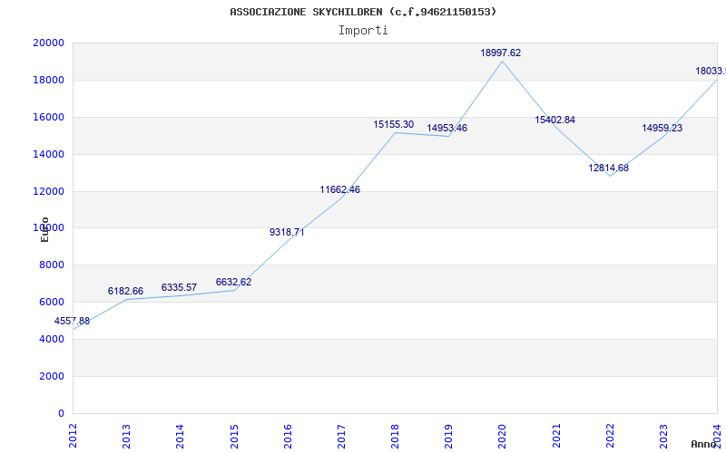The height and width of the screenshot is (453, 726).
Task: Click the 2020 x-axis year label
Action: (x=503, y=436)
